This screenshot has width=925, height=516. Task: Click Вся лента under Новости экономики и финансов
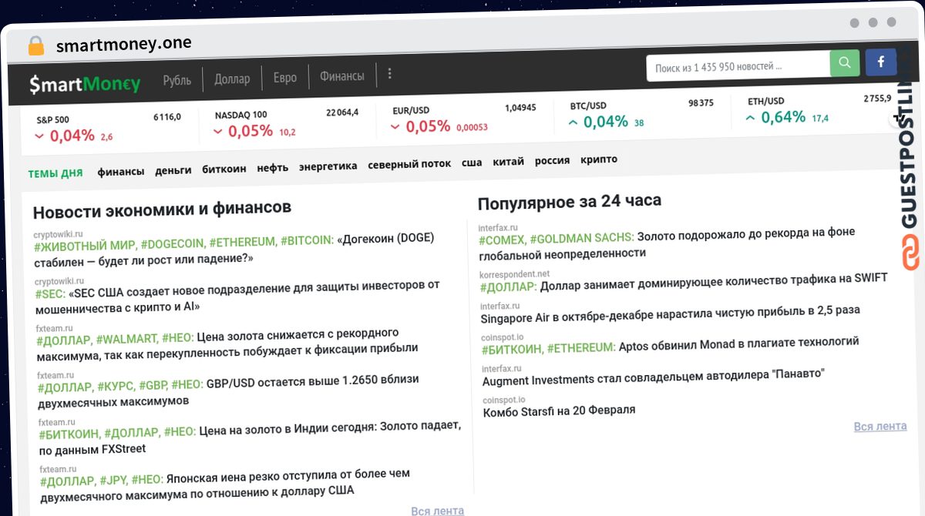click(438, 511)
